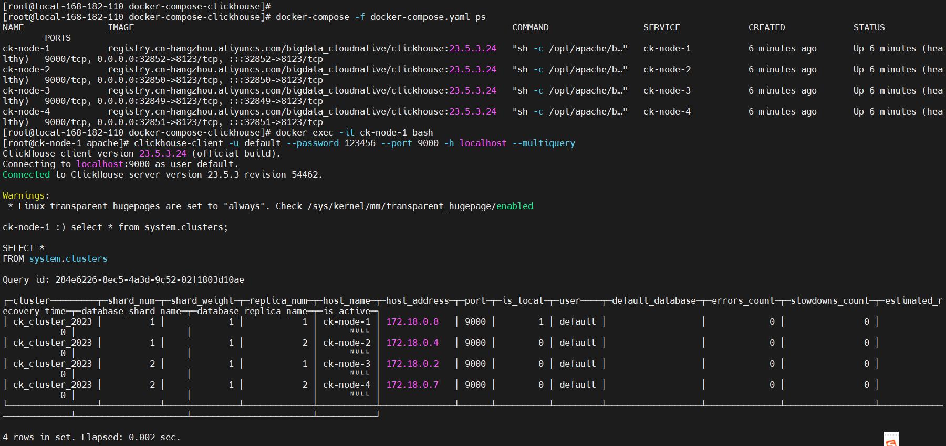946x446 pixels.
Task: Select ck-node-2 in the host_name column
Action: pyautogui.click(x=347, y=343)
